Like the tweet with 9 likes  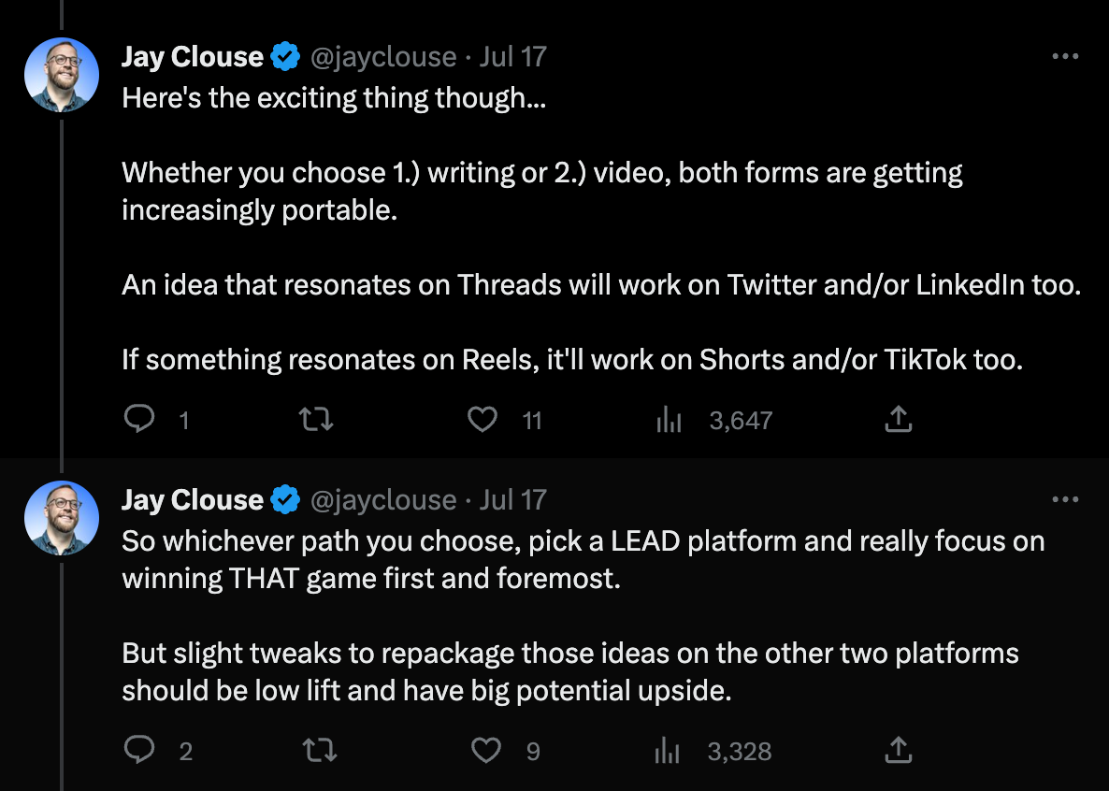pyautogui.click(x=486, y=750)
